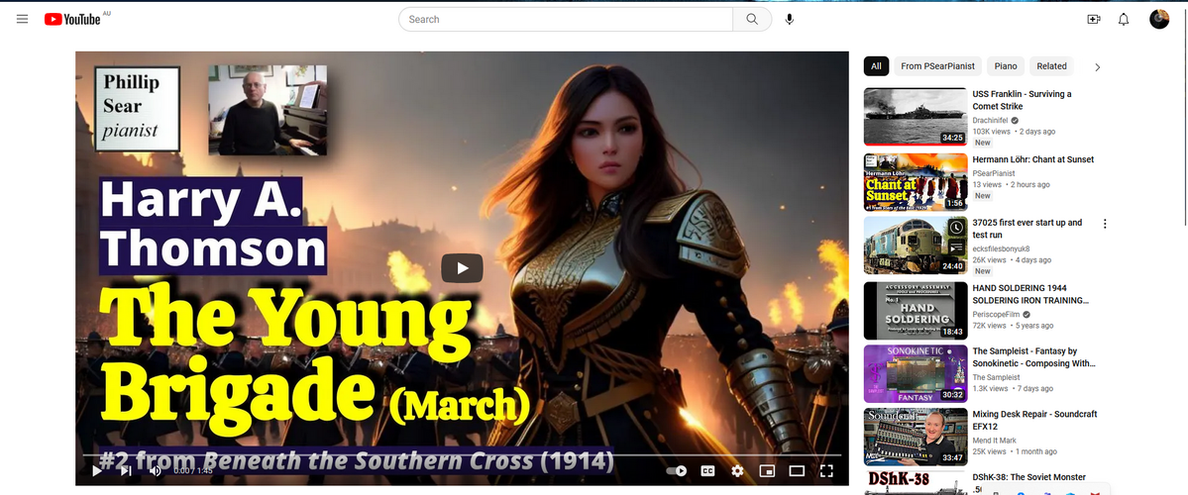Open title 'USS Franklin - Surviving a Comet Strike'
Screen dimensions: 1188x495
coord(1022,100)
